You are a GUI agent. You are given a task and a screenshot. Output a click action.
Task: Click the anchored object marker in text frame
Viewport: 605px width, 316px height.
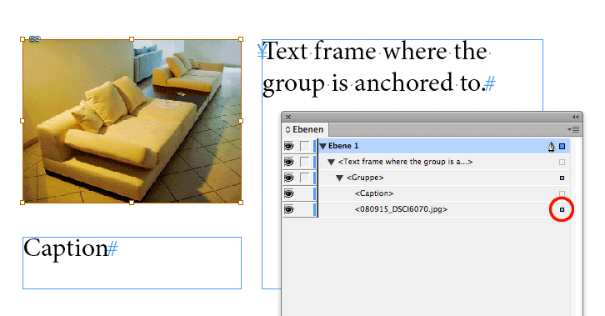[262, 52]
